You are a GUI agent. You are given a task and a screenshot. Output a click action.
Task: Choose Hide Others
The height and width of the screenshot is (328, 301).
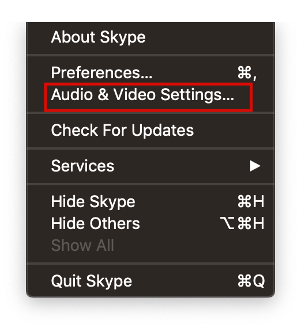(150, 223)
